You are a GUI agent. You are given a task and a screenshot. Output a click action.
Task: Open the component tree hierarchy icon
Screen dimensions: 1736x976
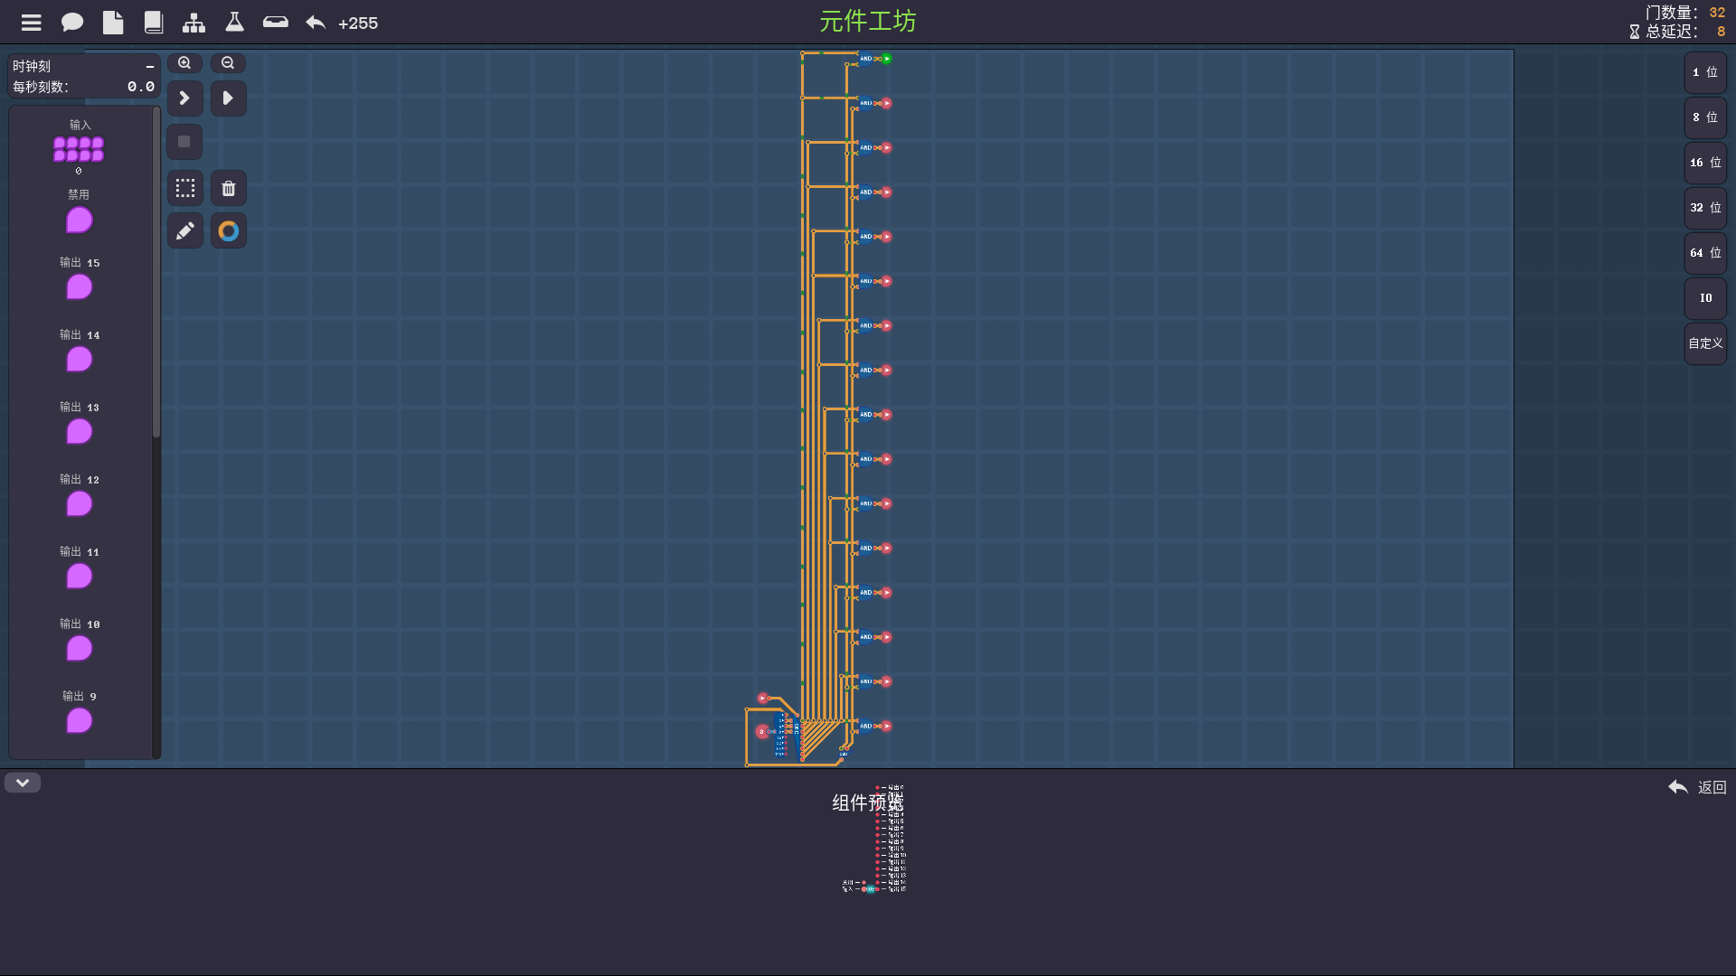(193, 23)
